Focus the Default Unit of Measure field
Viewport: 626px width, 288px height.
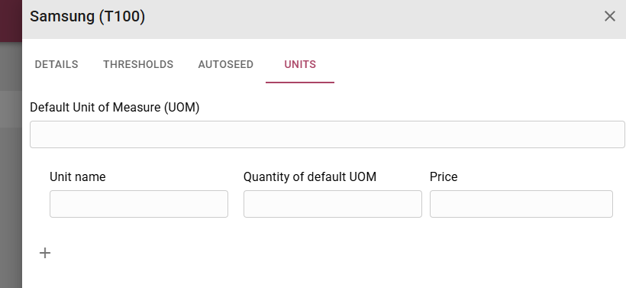pyautogui.click(x=328, y=134)
